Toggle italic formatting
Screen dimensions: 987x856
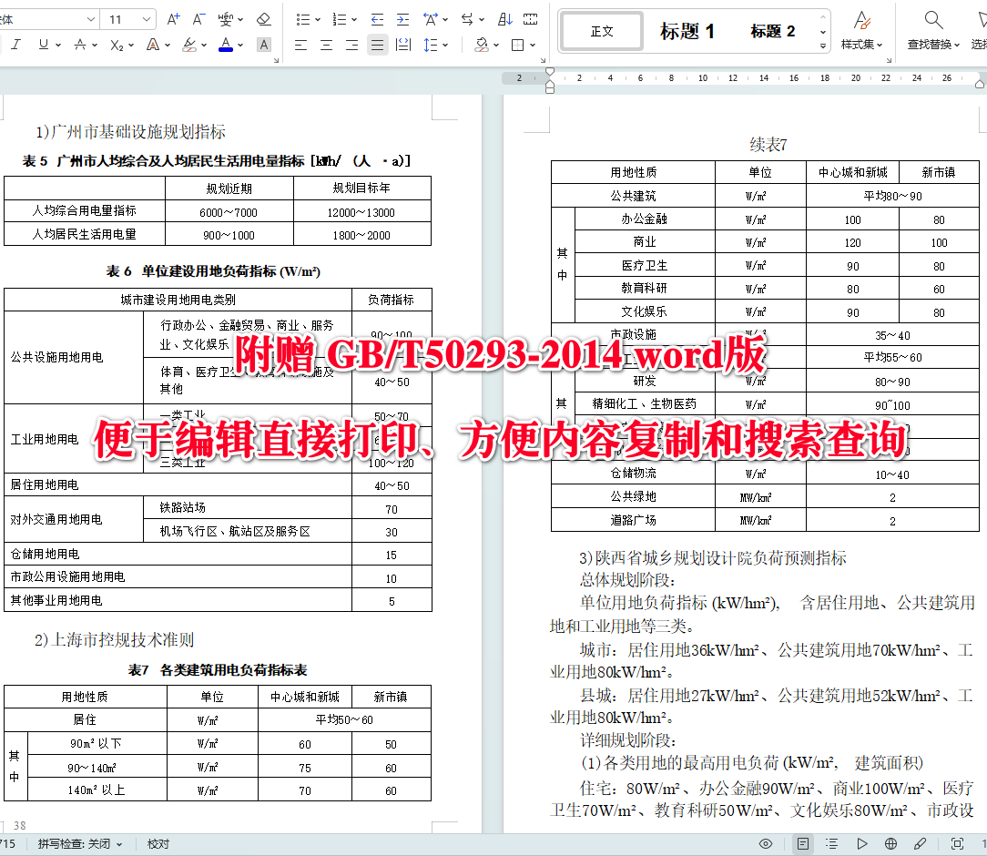[x=15, y=44]
